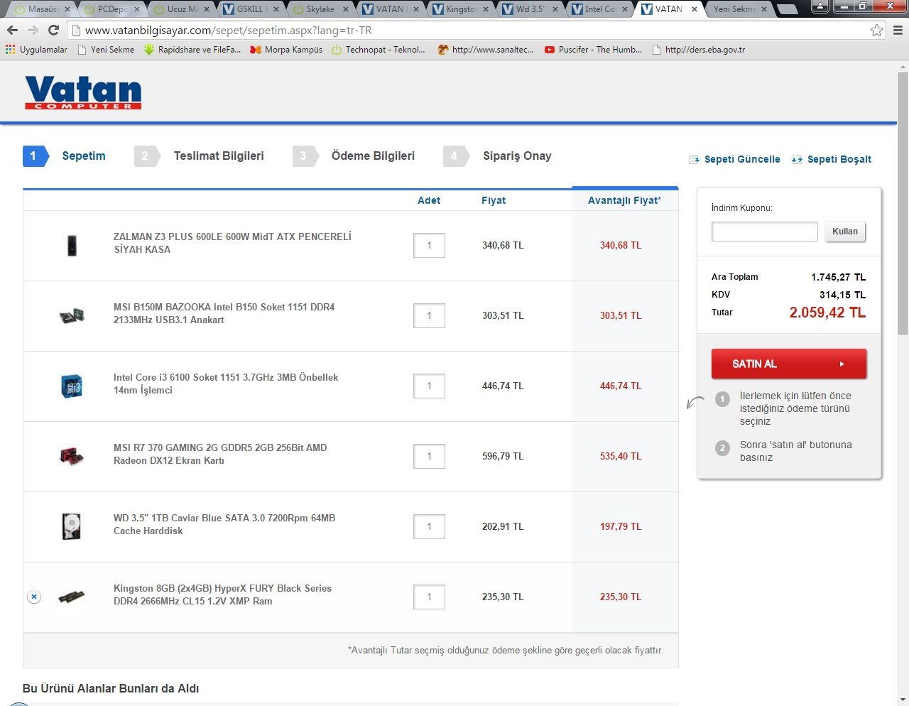
Task: Switch to the Ucuz browser tab
Action: pos(181,9)
